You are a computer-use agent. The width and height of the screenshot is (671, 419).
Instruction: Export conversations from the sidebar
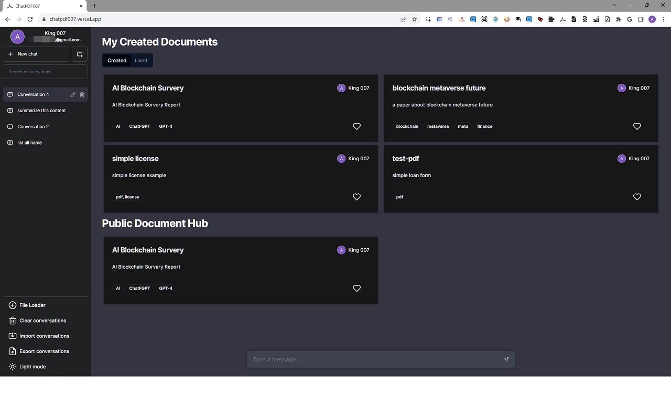(x=44, y=351)
